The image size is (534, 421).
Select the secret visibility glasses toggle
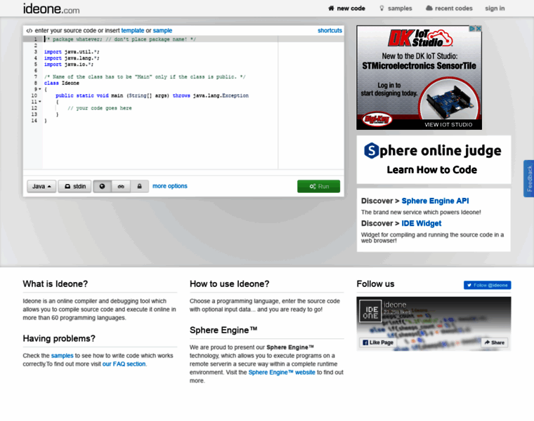[x=121, y=187]
